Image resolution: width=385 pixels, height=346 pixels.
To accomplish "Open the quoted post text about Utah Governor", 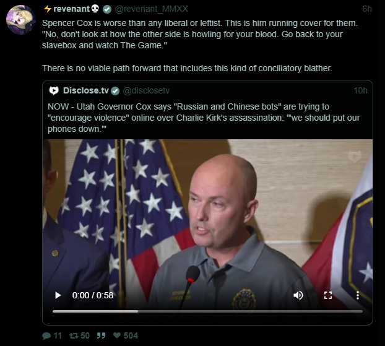I will point(204,118).
